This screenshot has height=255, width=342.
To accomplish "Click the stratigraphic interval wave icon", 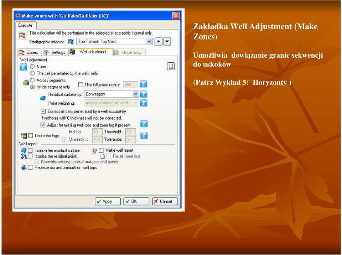I will (x=71, y=41).
